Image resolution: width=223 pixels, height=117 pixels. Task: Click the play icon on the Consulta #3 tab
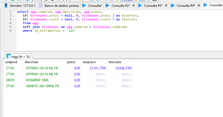140,5
